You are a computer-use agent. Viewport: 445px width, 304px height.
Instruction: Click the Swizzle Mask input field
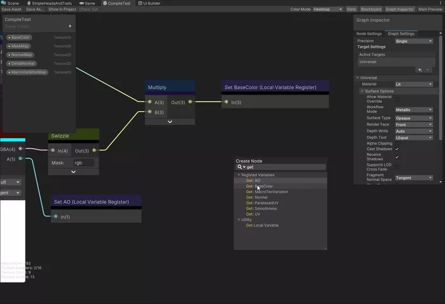coord(84,162)
